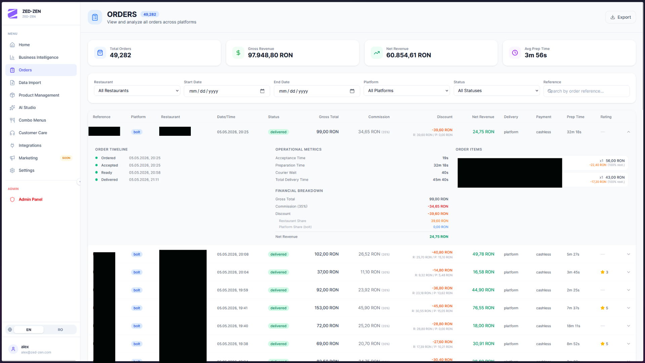Open the Status filter dropdown

(x=497, y=91)
